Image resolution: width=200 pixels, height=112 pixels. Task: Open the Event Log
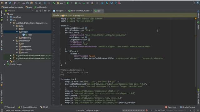point(170,107)
